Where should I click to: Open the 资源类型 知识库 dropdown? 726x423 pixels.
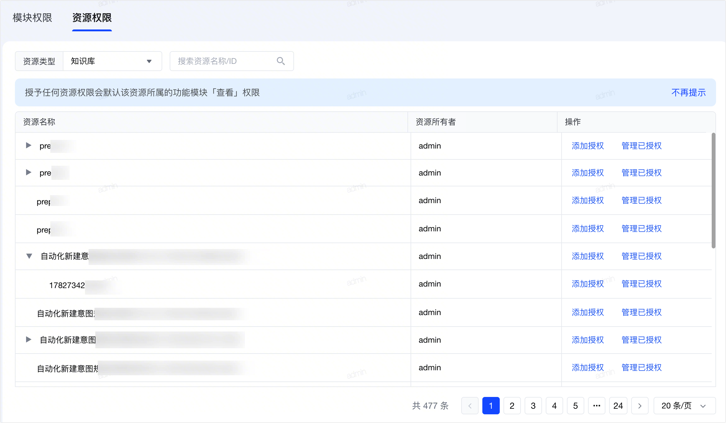tap(112, 61)
